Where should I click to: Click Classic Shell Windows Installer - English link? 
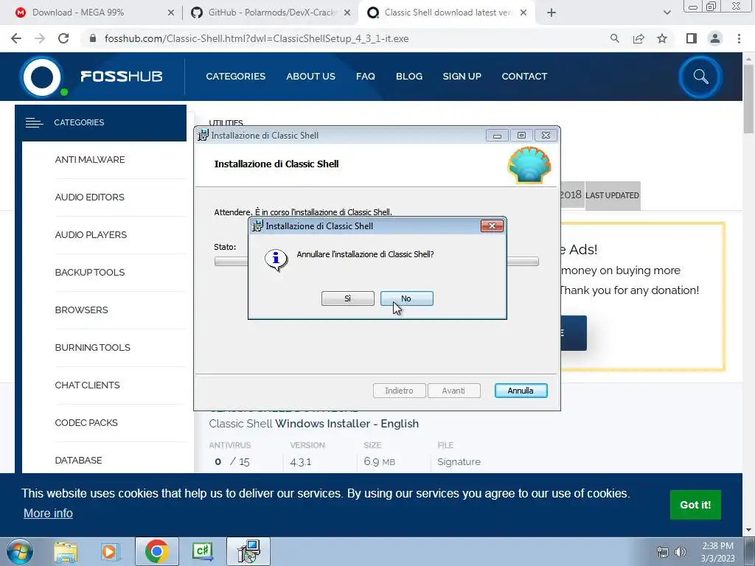click(x=314, y=424)
